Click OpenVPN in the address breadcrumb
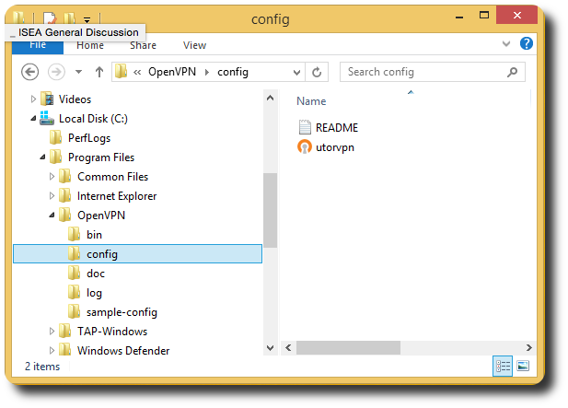 pyautogui.click(x=172, y=72)
